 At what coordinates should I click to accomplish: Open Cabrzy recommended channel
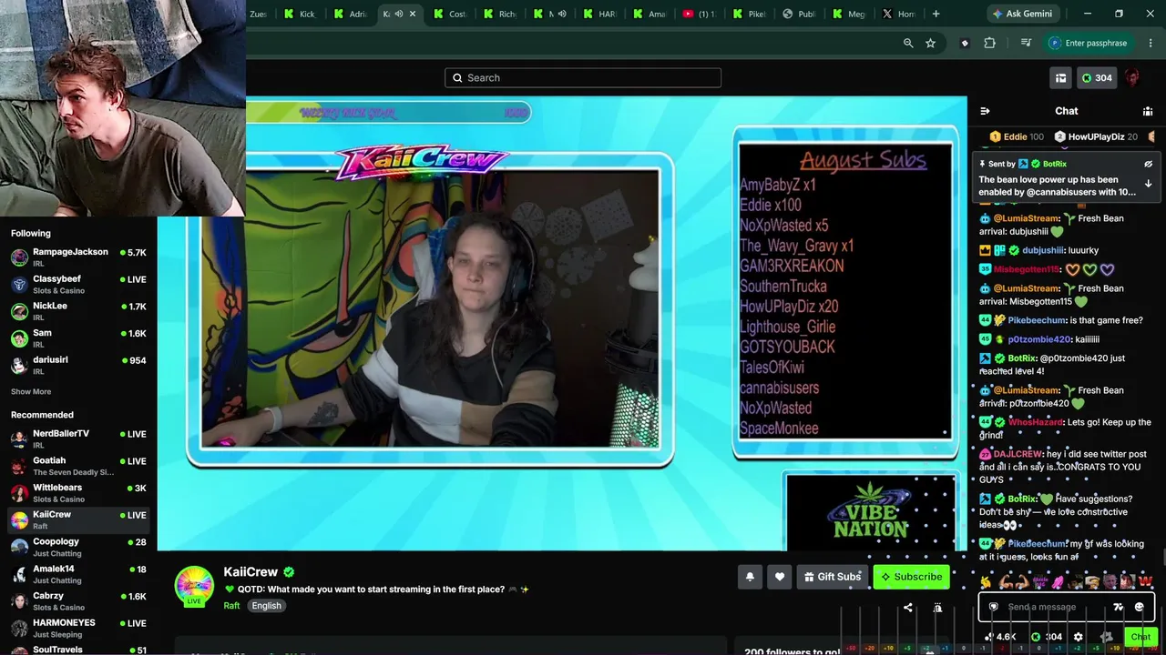point(78,600)
